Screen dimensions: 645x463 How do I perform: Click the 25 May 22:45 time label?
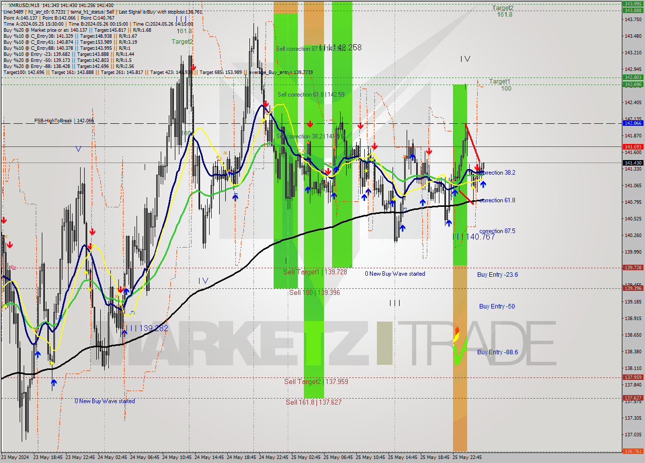pos(467,457)
